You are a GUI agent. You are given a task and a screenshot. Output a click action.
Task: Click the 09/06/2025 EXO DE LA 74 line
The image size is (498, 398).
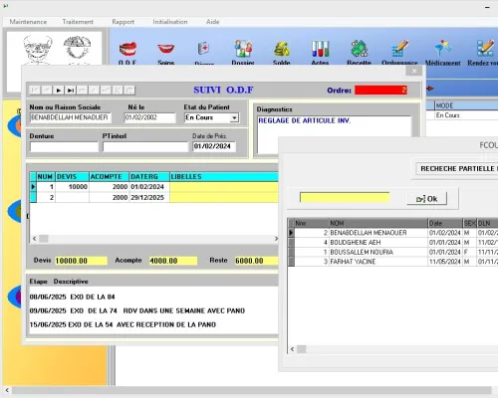pos(137,310)
